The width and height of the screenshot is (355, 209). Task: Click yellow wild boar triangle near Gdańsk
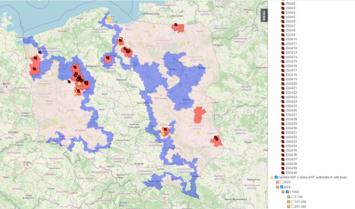(x=109, y=19)
